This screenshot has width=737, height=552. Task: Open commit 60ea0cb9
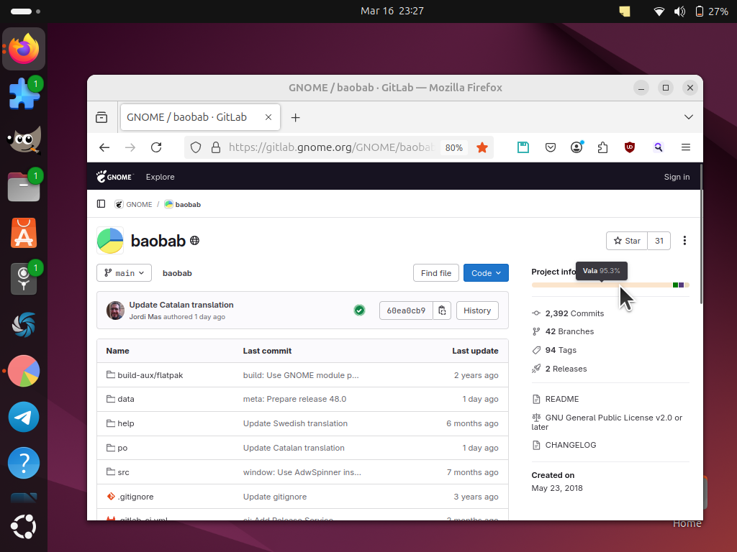(x=406, y=310)
